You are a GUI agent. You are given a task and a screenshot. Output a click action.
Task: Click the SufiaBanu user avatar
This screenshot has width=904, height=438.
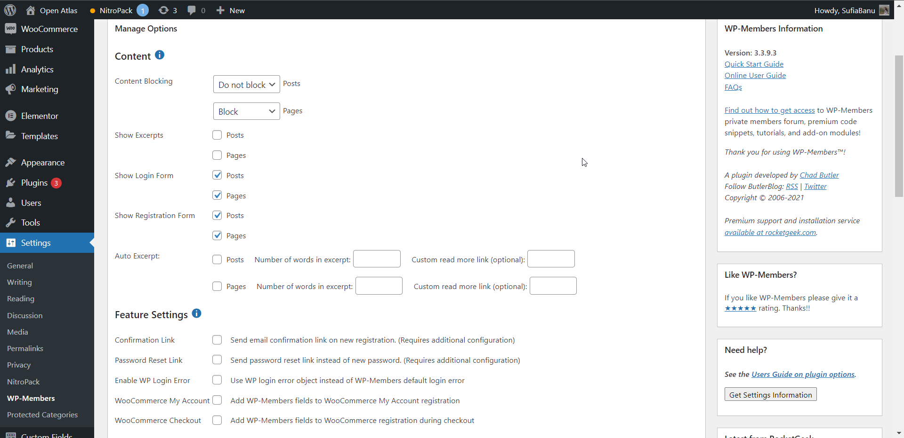pos(884,10)
